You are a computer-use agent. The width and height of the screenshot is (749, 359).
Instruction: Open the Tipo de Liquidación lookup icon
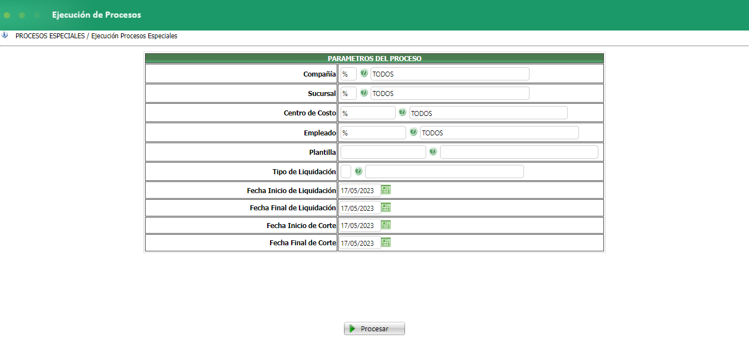click(x=358, y=171)
